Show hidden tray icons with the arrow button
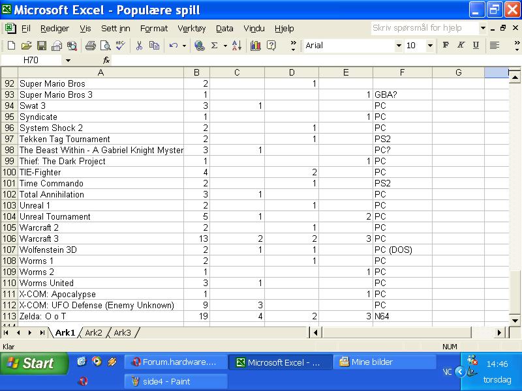The image size is (522, 391). click(x=460, y=371)
